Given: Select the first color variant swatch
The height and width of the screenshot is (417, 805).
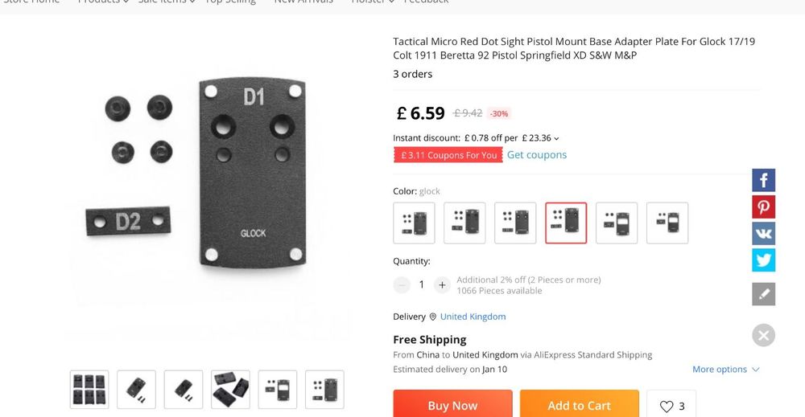Looking at the screenshot, I should [x=414, y=223].
